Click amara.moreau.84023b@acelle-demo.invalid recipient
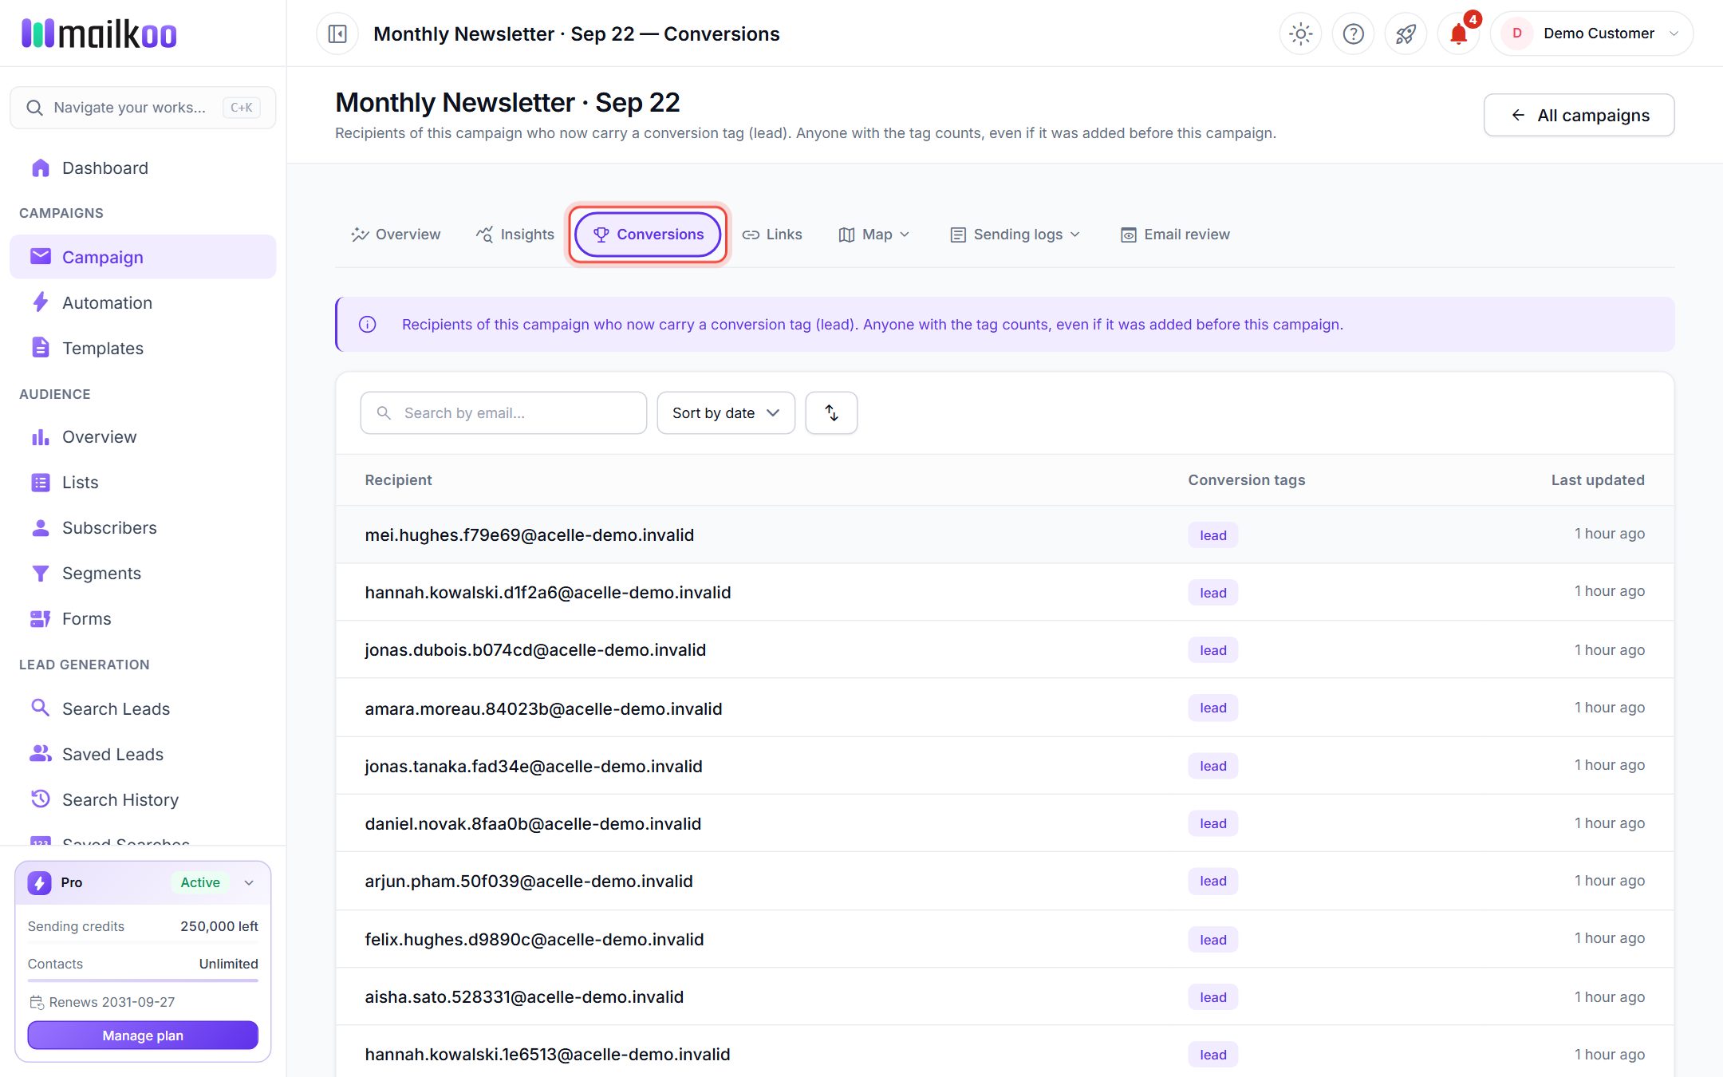1723x1077 pixels. tap(543, 708)
